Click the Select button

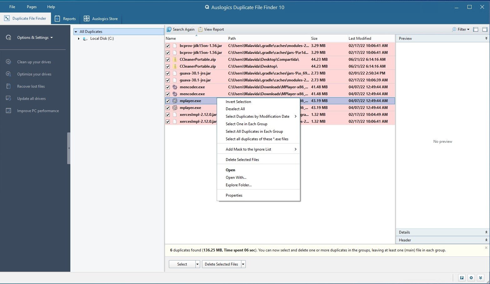coord(182,264)
